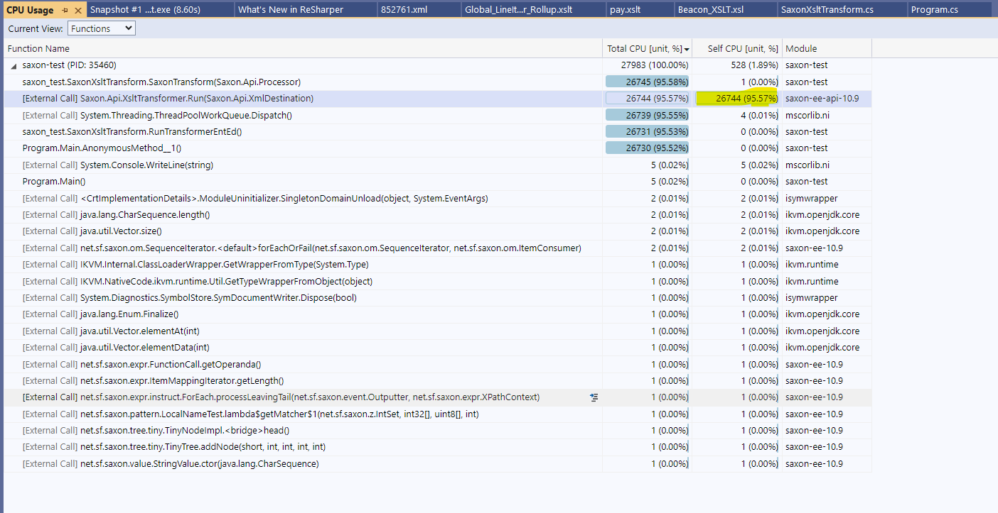Image resolution: width=998 pixels, height=513 pixels.
Task: Click Total CPU value 27983 (100.00%)
Action: tap(655, 65)
